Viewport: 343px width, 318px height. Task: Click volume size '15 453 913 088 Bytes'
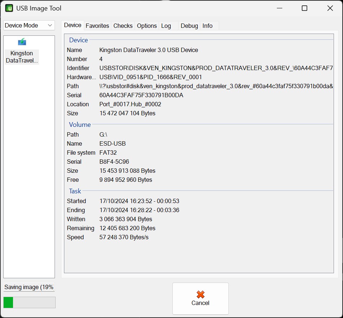[127, 171]
